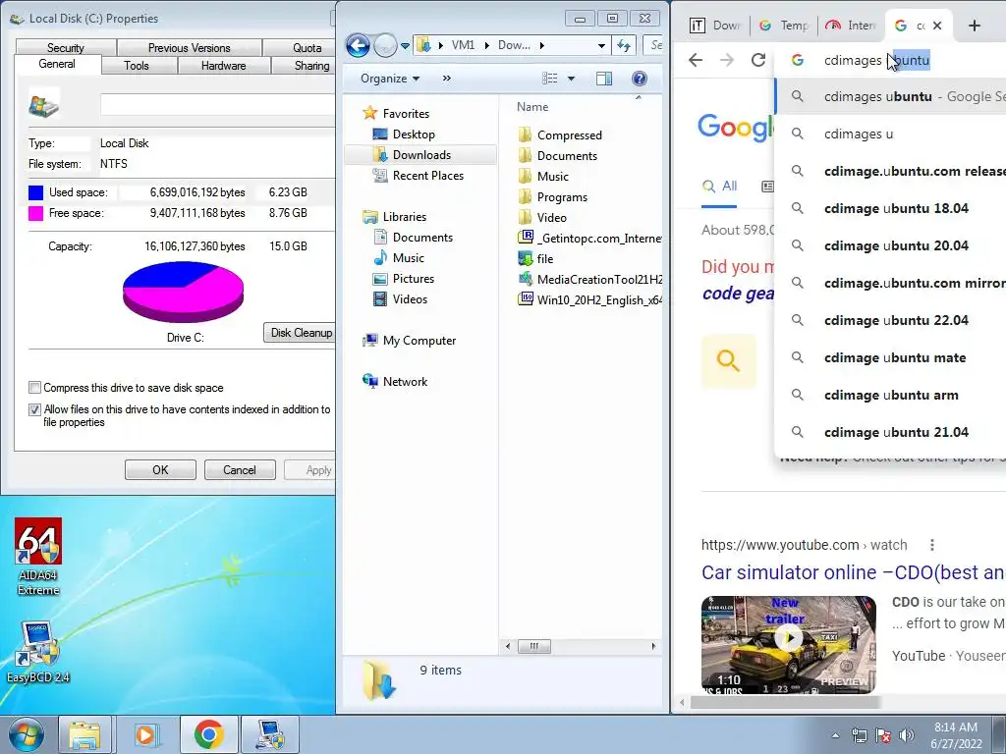Screen dimensions: 1006x754
Task: Open Windows Explorer from the taskbar
Action: 84,734
